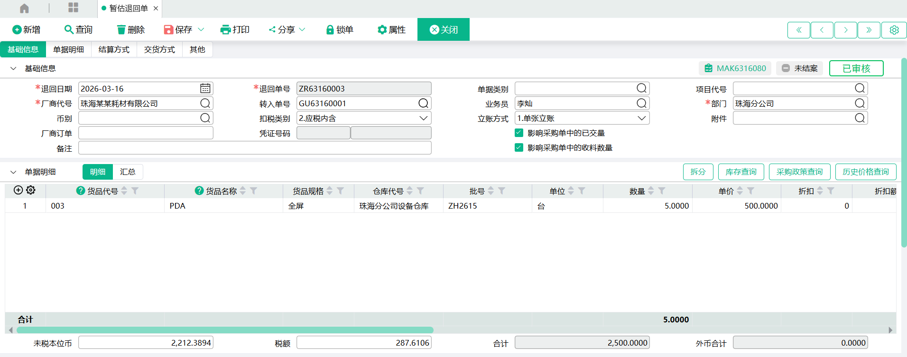Click the add row plus icon in grid

[x=18, y=190]
